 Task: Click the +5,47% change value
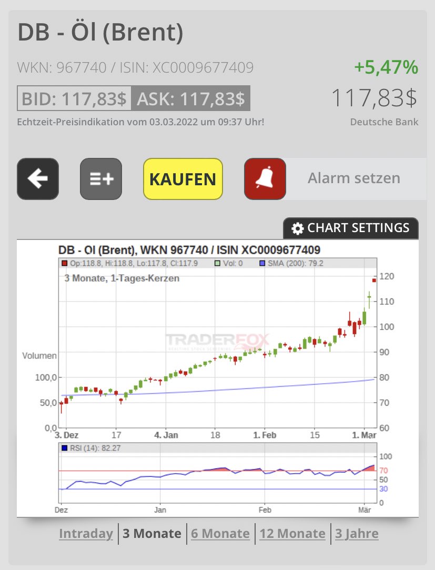tap(386, 67)
